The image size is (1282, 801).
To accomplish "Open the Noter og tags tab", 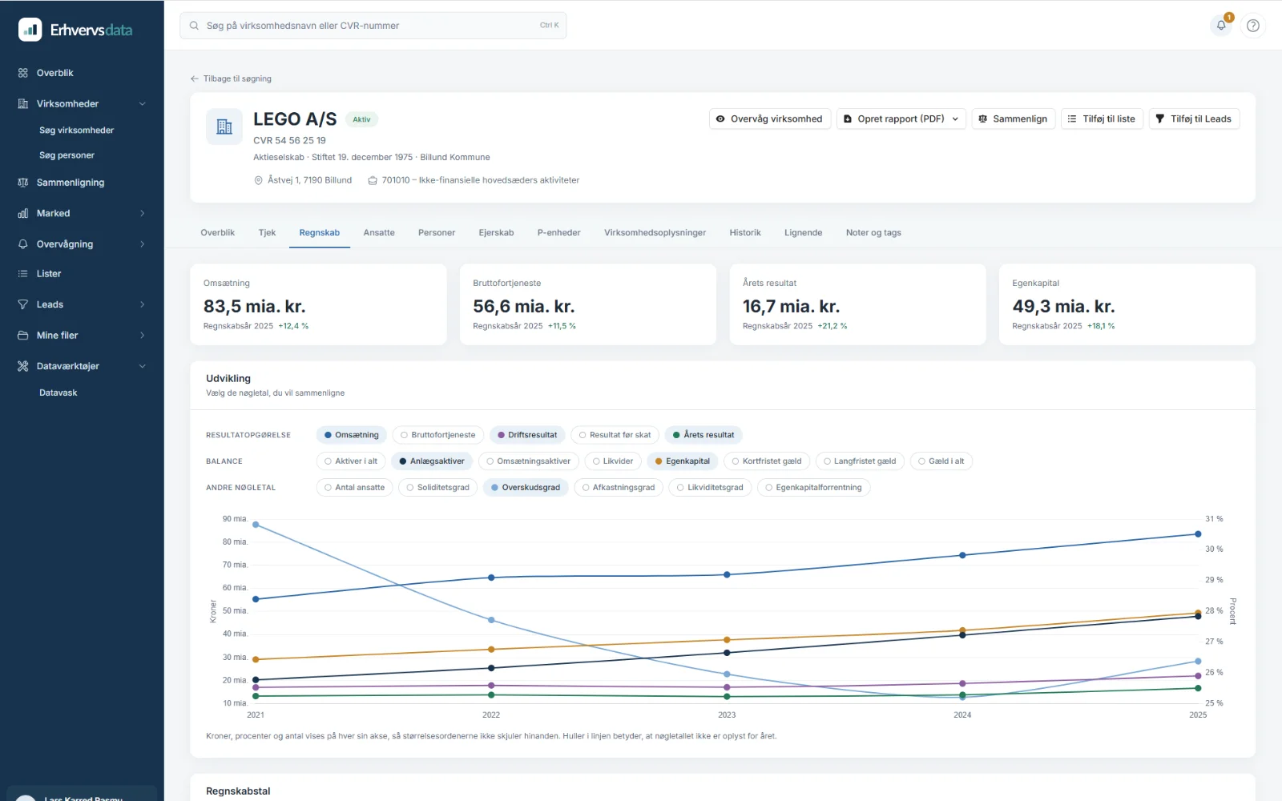I will click(x=873, y=233).
